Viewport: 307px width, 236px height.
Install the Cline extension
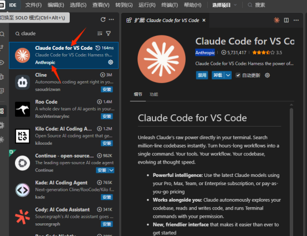[x=107, y=90]
